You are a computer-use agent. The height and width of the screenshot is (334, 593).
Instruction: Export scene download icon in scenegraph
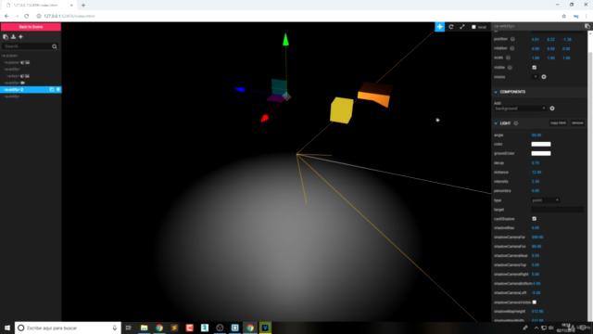(13, 37)
